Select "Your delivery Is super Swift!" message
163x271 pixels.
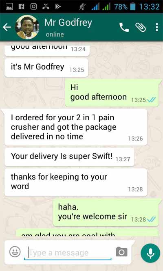pos(69,157)
